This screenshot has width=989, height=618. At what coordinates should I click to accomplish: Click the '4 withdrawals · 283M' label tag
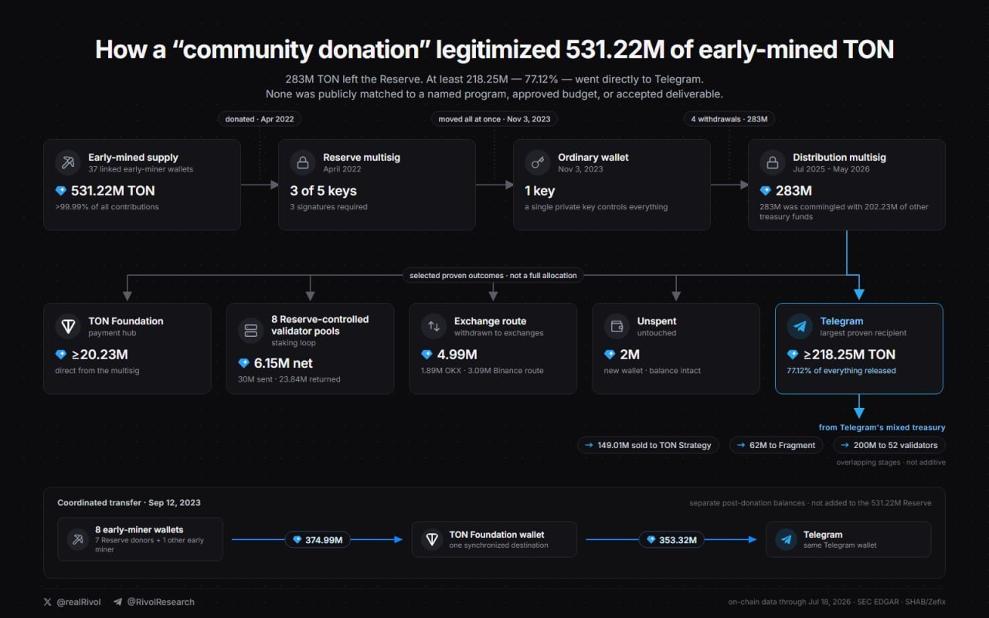pyautogui.click(x=729, y=119)
